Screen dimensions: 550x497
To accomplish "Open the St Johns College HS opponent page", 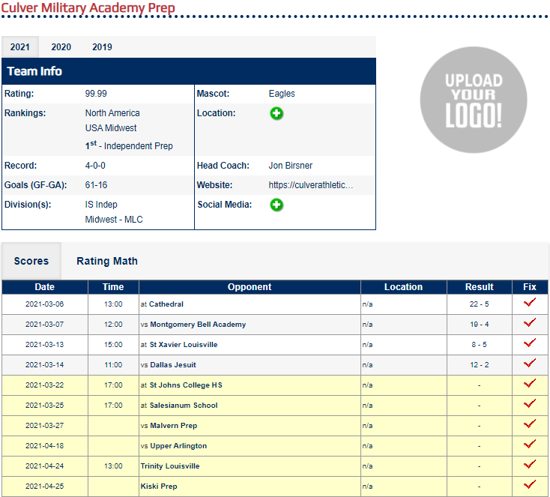I will coord(186,385).
